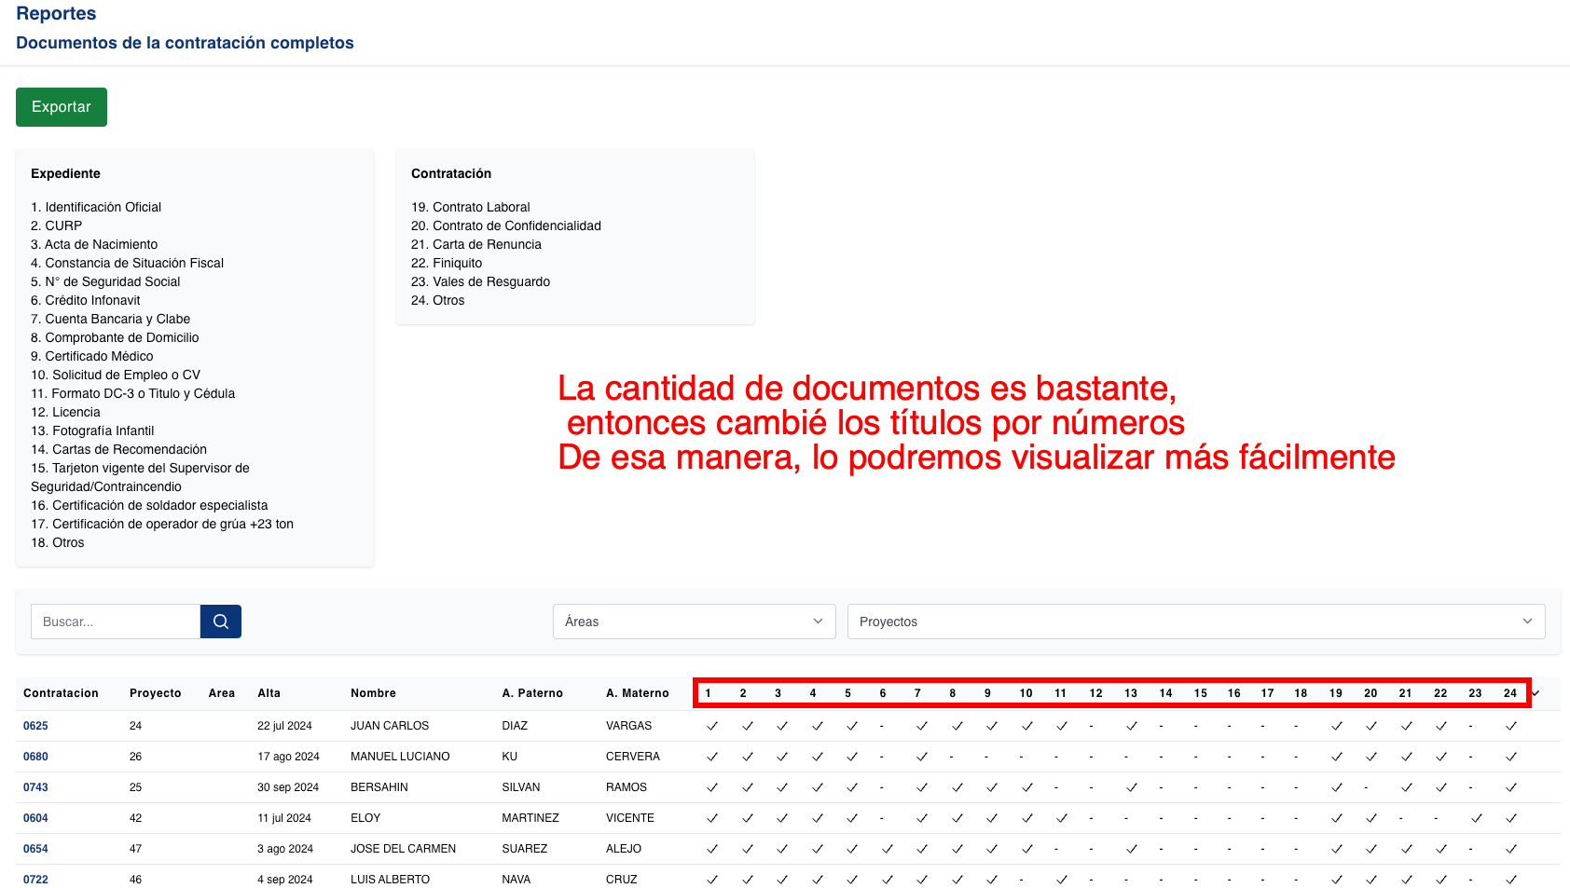This screenshot has height=888, width=1570.
Task: Click document 16 checkmark in JOSE DEL CARMEN row
Action: point(1235,848)
